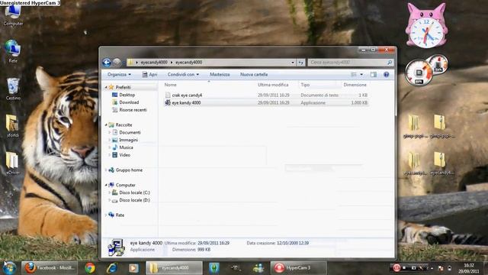This screenshot has width=488, height=275.
Task: Collapse the Computer tree node
Action: [106, 185]
